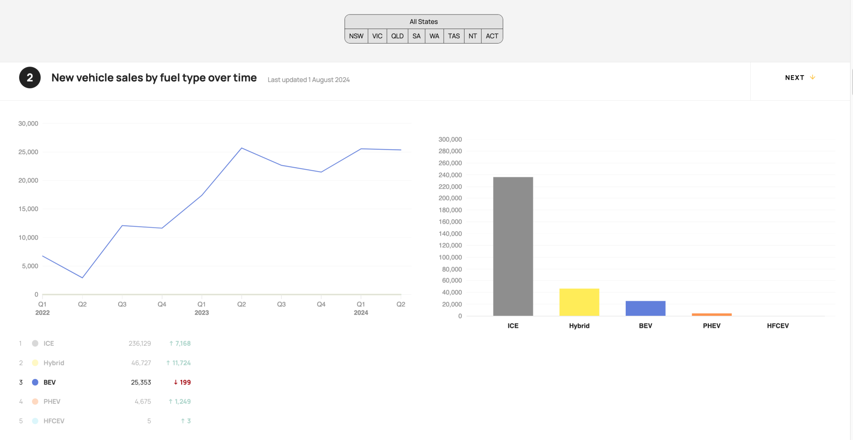Click the Q1 2024 axis label
The height and width of the screenshot is (440, 853).
[361, 308]
